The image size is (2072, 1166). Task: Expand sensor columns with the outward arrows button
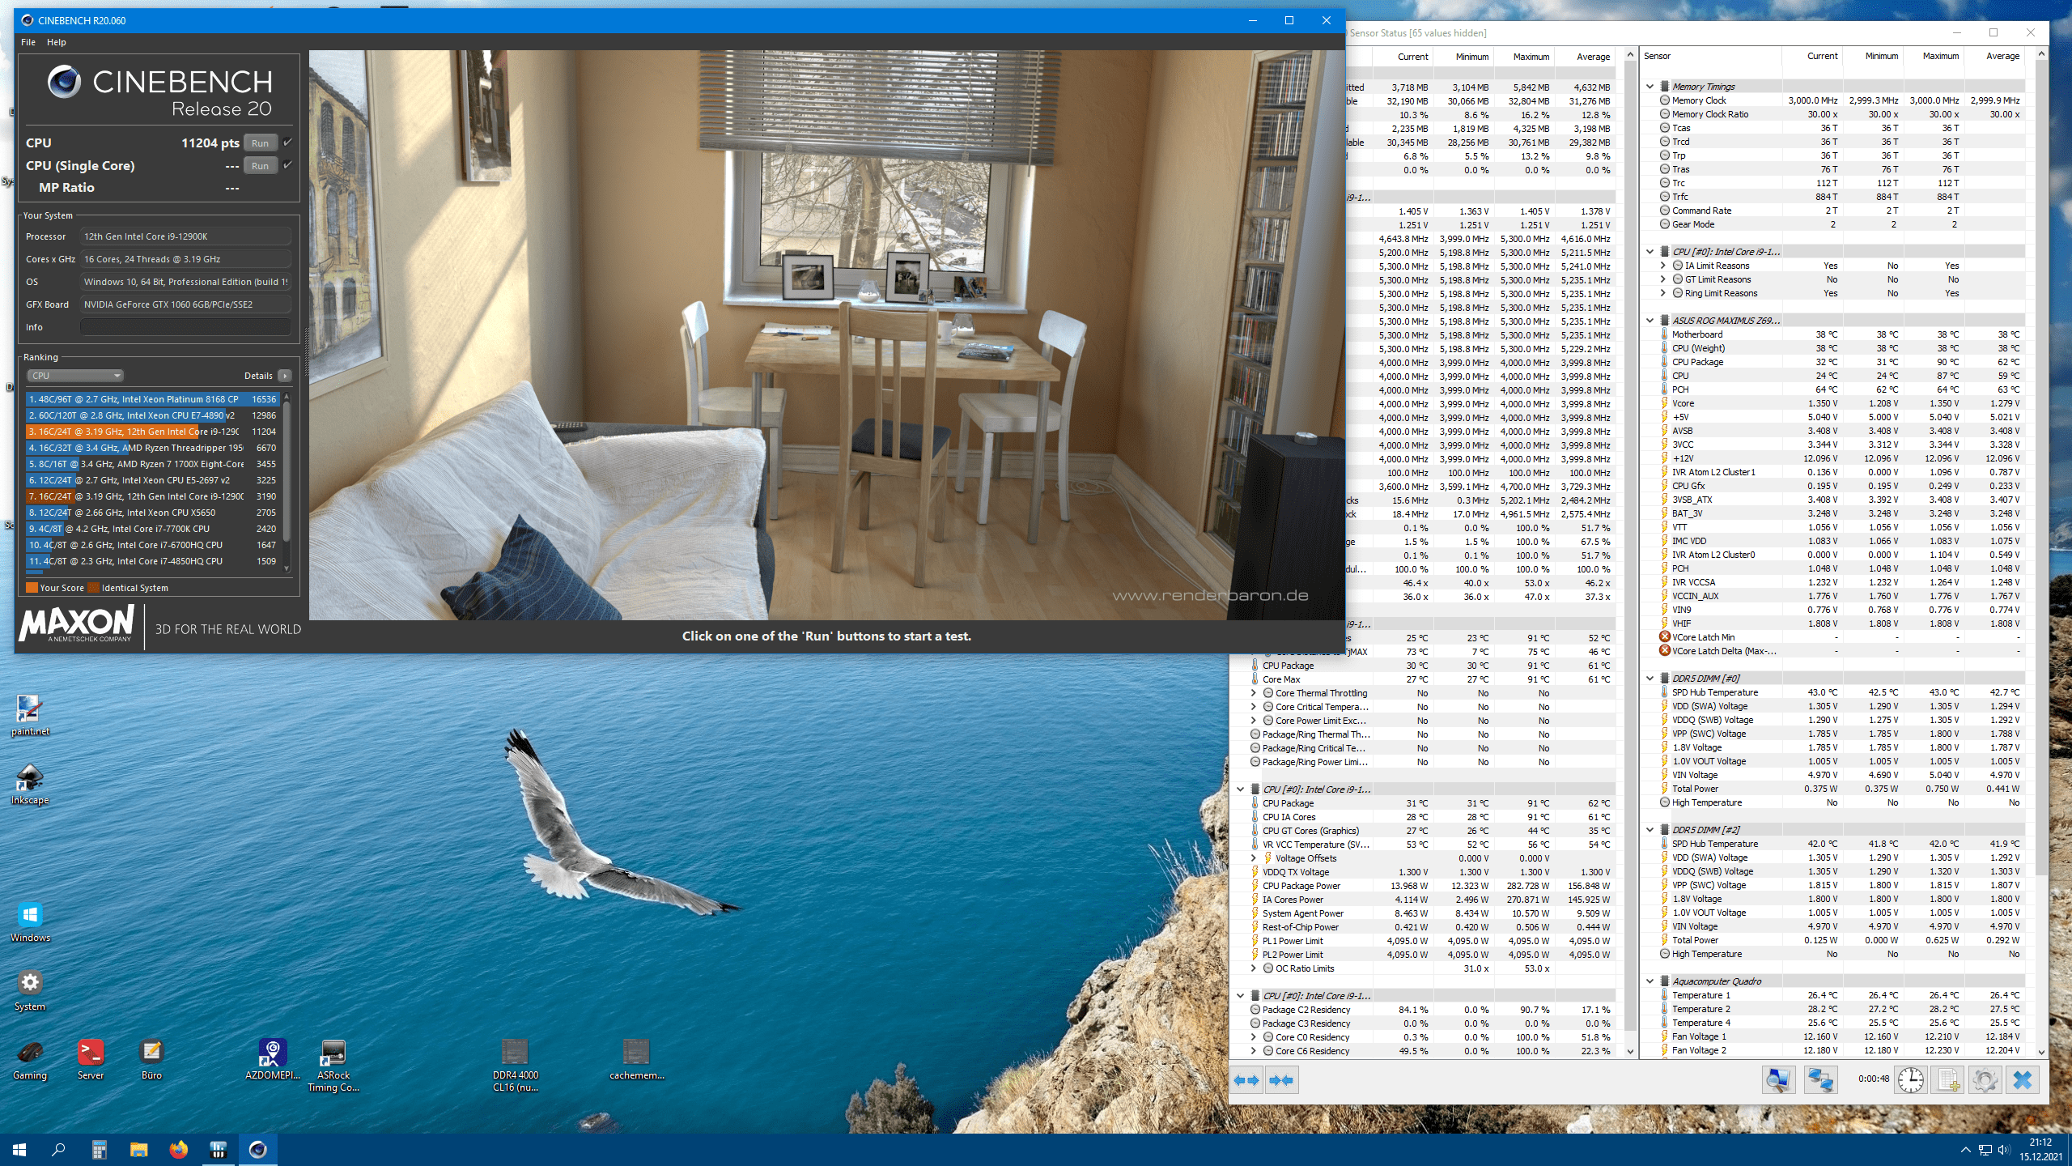coord(1246,1080)
